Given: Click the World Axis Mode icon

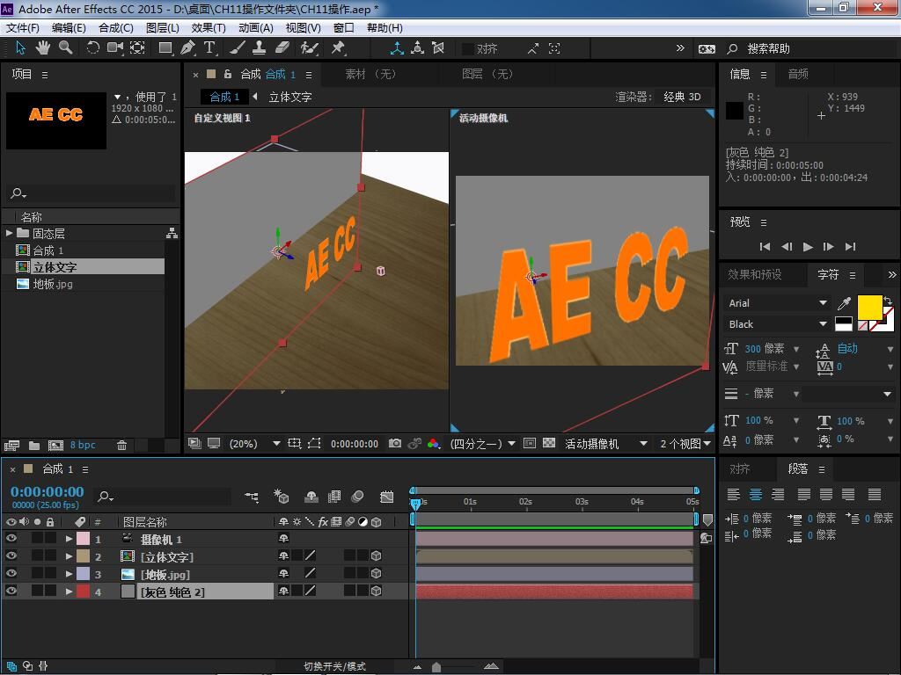Looking at the screenshot, I should click(417, 48).
